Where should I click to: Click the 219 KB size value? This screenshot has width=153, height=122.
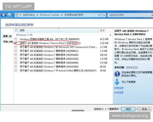tap(103, 55)
